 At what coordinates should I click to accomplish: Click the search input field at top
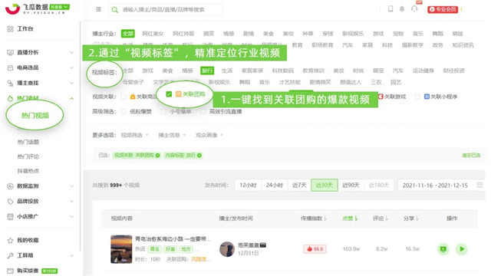tap(166, 10)
